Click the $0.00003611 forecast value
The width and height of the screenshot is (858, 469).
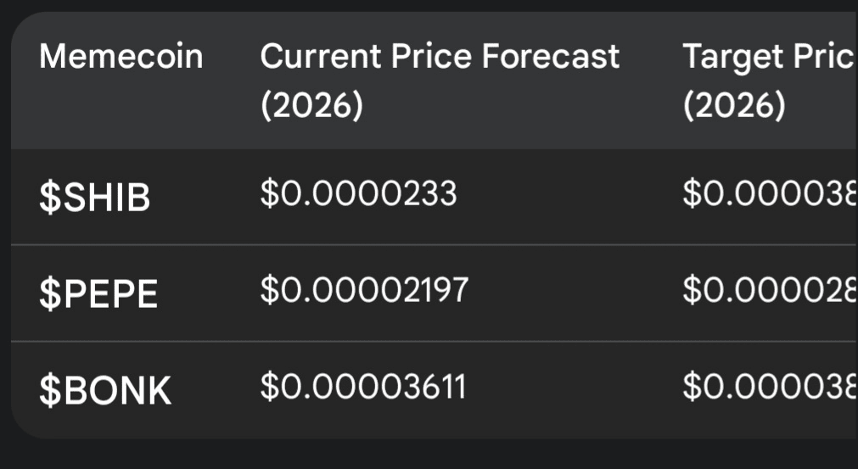tap(362, 387)
